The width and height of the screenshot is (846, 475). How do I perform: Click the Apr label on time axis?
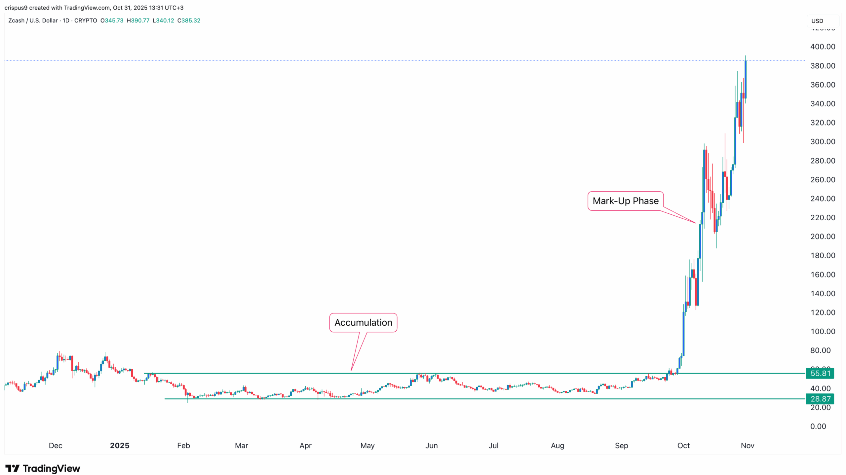(x=305, y=446)
